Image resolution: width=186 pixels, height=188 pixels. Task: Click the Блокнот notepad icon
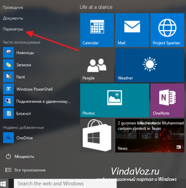click(x=8, y=113)
